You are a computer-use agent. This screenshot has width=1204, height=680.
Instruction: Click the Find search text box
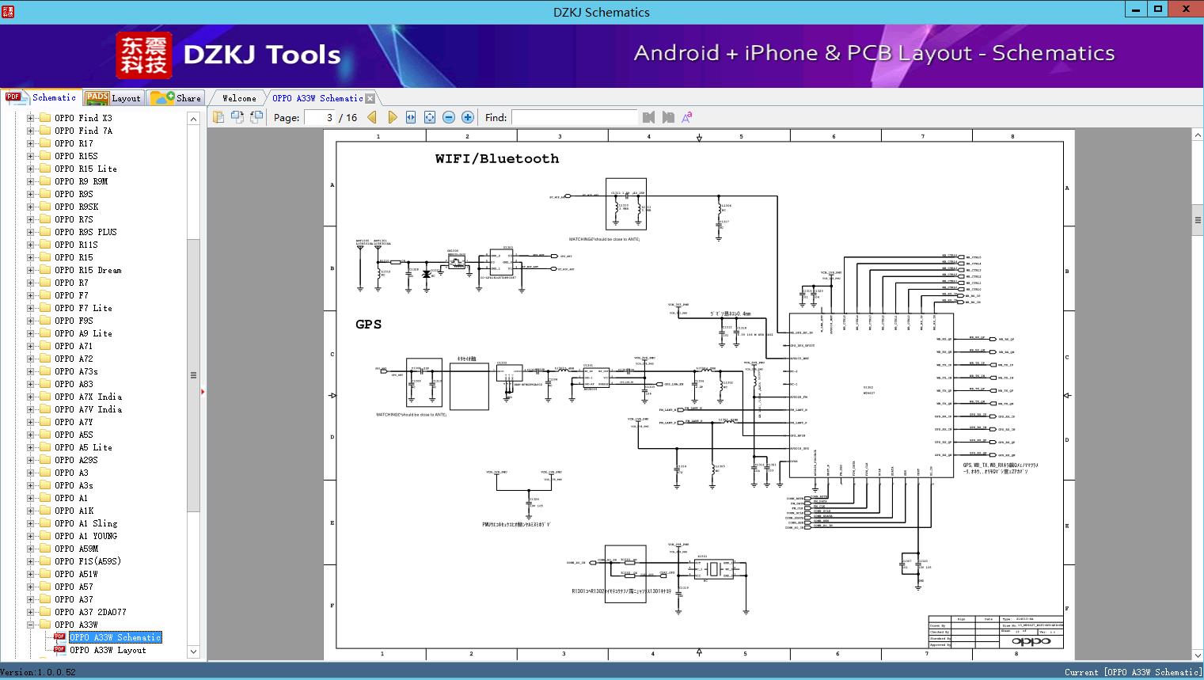[x=574, y=117]
